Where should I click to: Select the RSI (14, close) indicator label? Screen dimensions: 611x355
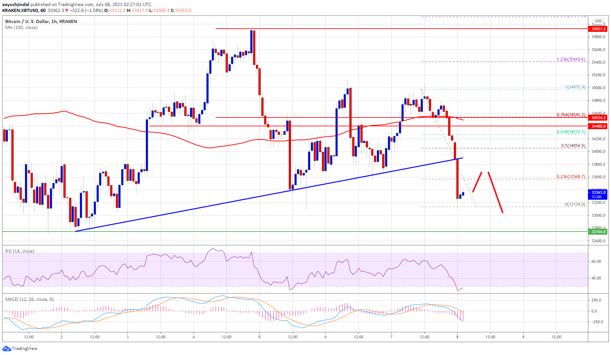[x=20, y=251]
